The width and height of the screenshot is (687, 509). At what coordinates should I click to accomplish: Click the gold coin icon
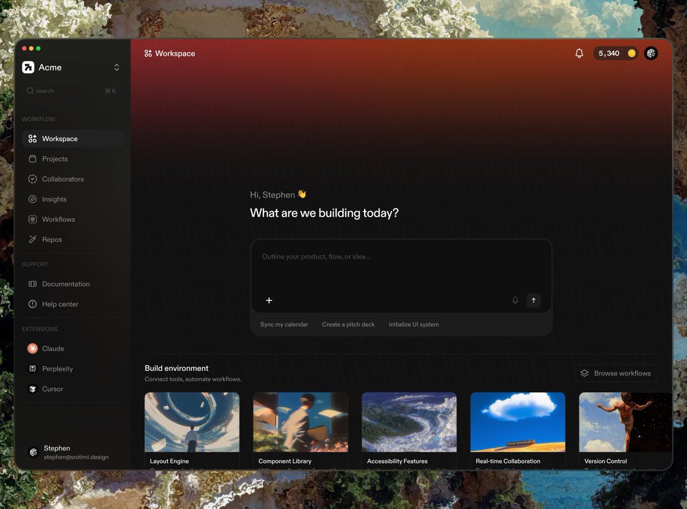click(631, 53)
